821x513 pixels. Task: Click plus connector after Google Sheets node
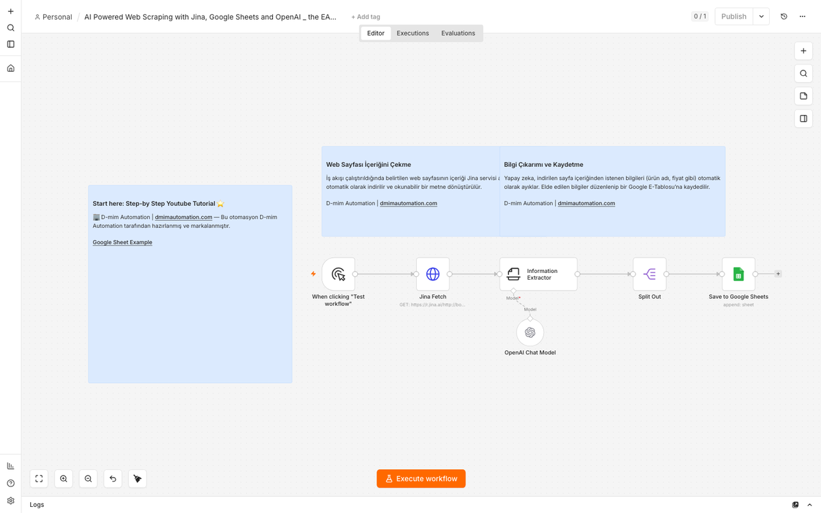(778, 274)
